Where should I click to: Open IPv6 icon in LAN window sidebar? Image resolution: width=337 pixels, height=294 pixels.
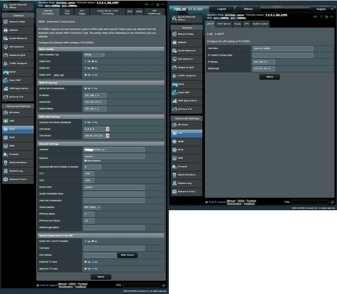174,150
